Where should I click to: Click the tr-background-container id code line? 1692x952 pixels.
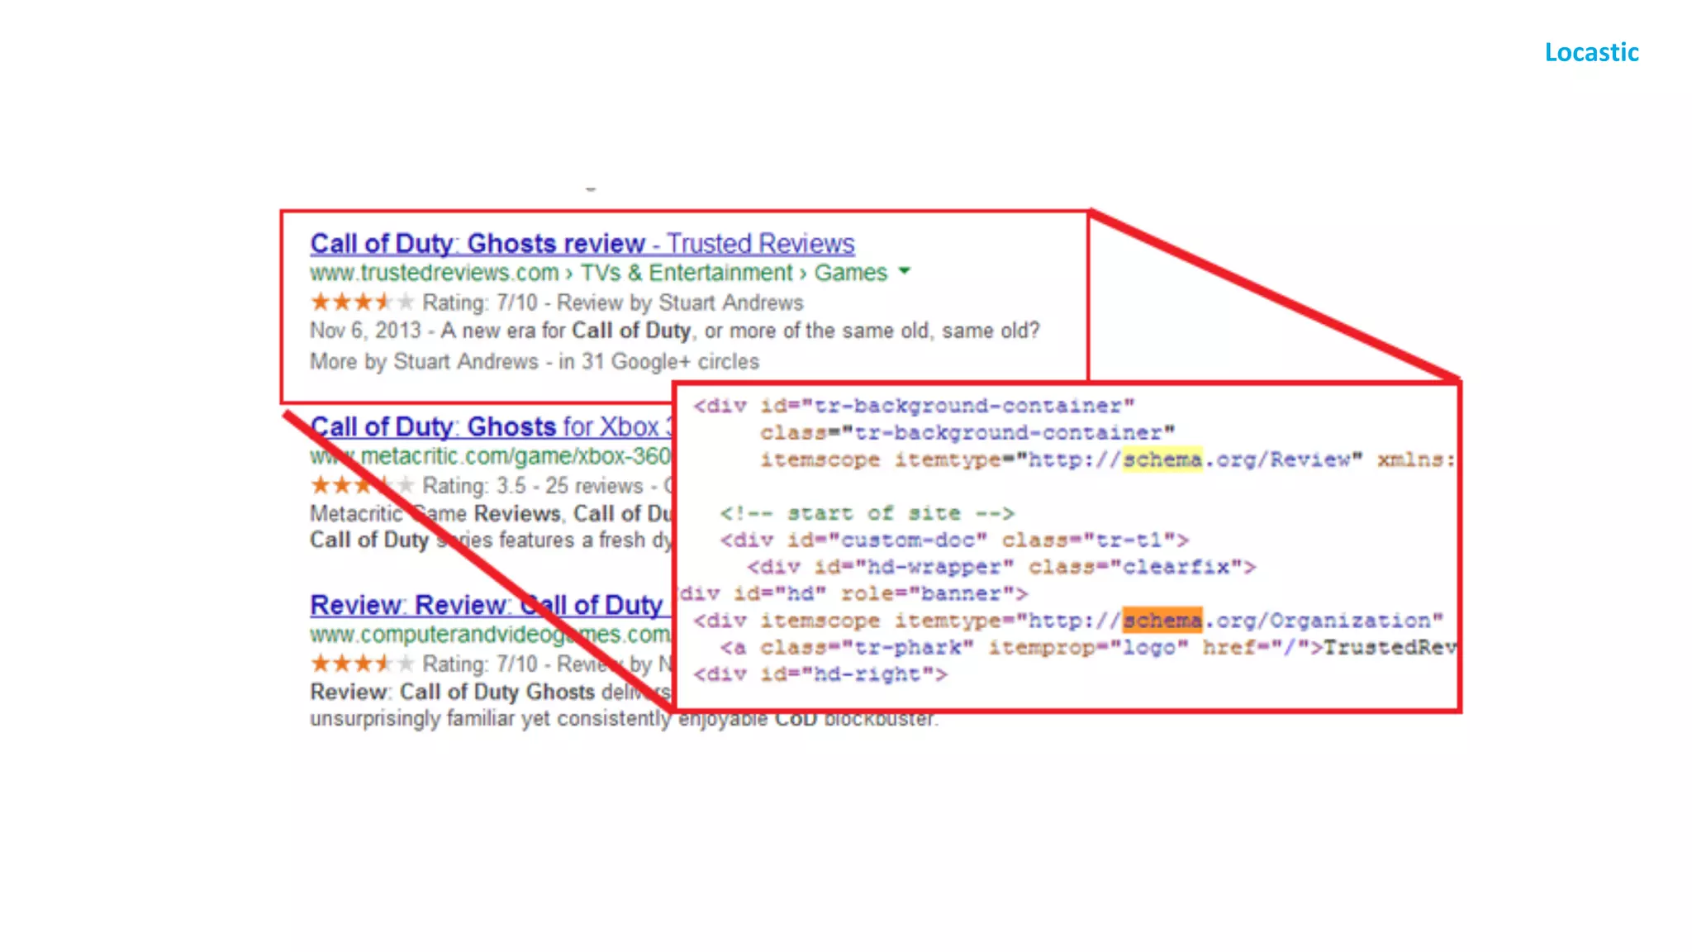point(914,406)
